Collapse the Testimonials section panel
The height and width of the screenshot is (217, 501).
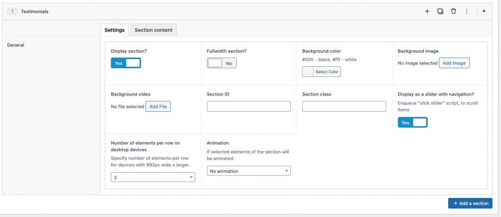pyautogui.click(x=484, y=11)
